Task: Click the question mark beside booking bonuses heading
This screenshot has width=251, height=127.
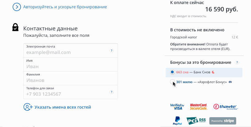Action: pos(237,63)
